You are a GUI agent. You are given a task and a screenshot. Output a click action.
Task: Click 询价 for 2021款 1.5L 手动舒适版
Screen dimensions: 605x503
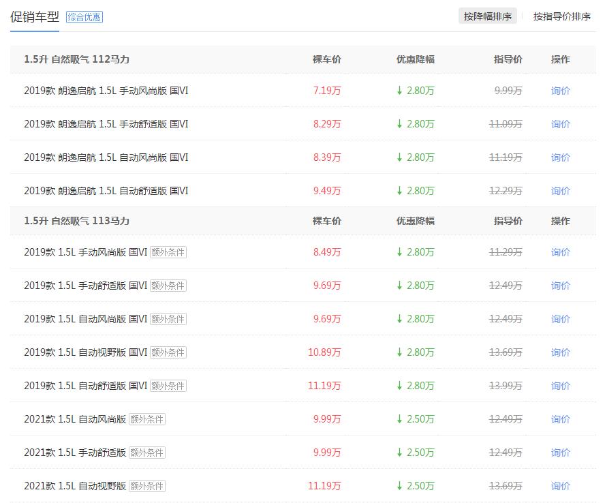pyautogui.click(x=560, y=453)
